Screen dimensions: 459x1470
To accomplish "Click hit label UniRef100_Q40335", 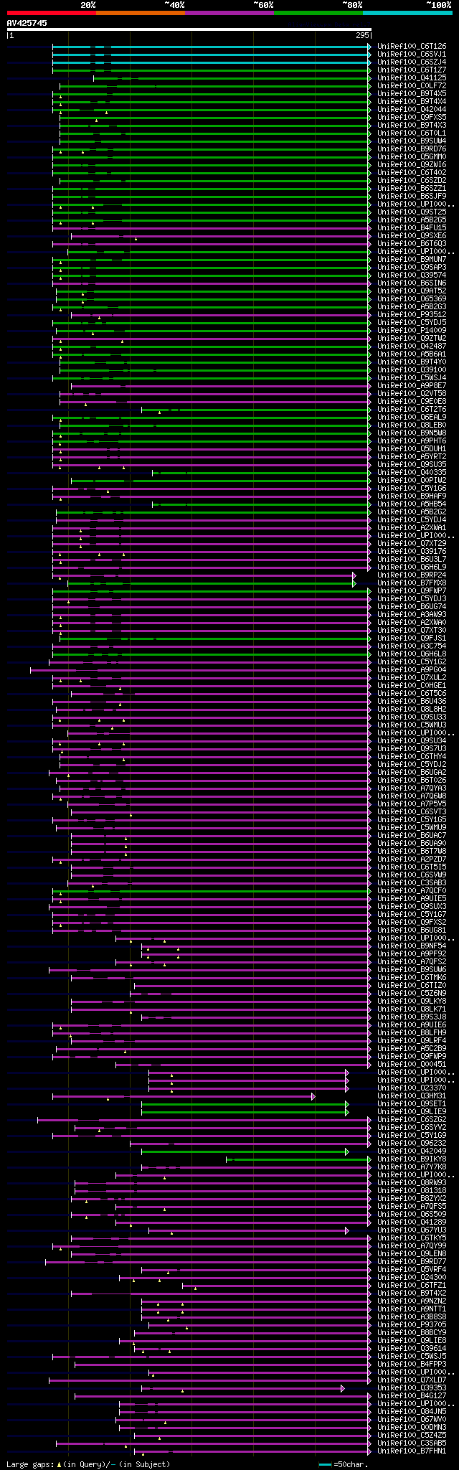I will [412, 473].
